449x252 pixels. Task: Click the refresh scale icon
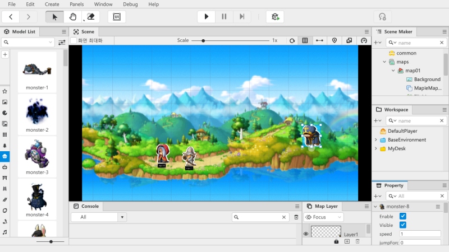pos(292,40)
